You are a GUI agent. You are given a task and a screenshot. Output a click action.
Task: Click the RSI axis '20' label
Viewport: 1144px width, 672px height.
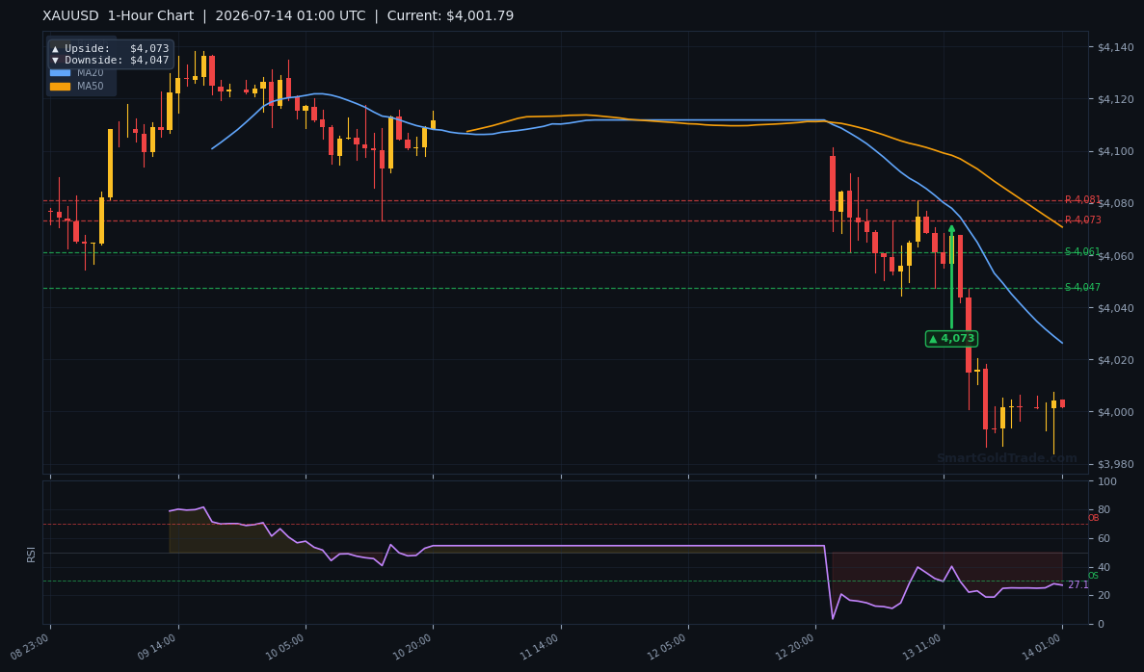tap(1104, 596)
